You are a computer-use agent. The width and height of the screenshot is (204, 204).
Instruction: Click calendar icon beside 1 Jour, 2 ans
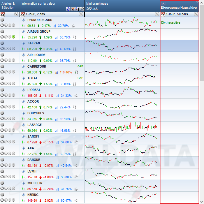23,14
